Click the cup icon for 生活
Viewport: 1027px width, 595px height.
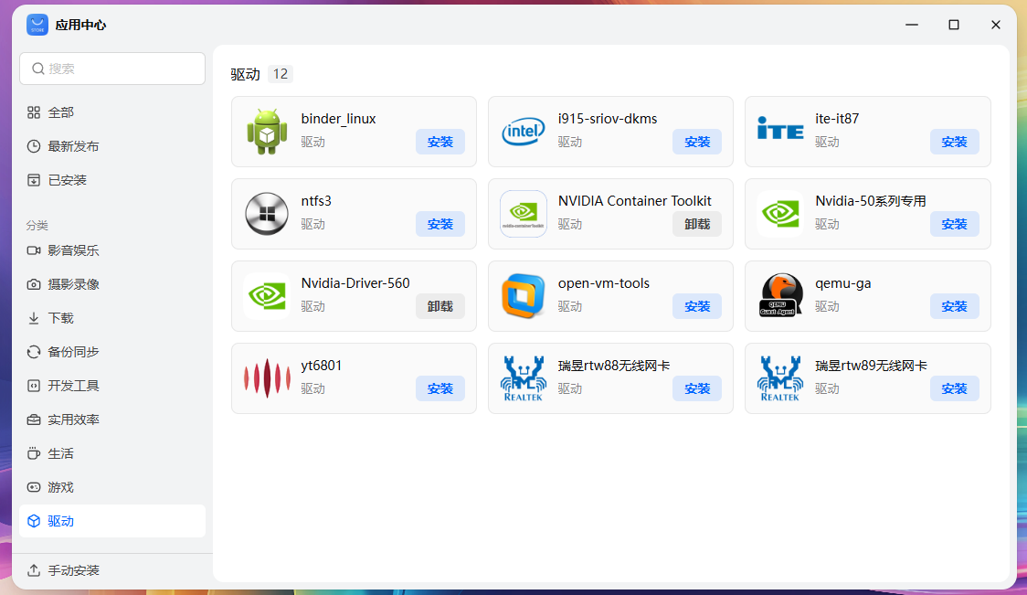[x=34, y=453]
